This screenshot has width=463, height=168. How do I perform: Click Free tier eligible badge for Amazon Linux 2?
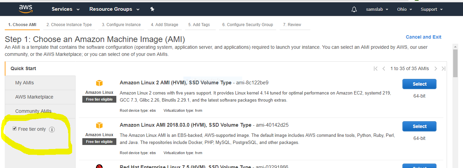point(99,99)
